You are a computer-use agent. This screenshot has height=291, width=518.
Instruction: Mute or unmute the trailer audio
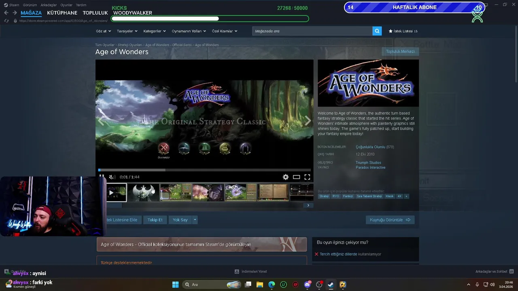click(x=112, y=177)
